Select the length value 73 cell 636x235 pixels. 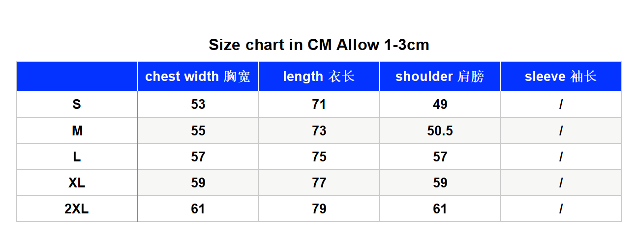[319, 131]
